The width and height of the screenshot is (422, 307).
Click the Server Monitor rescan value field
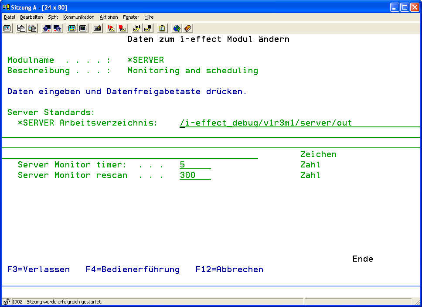click(x=194, y=175)
